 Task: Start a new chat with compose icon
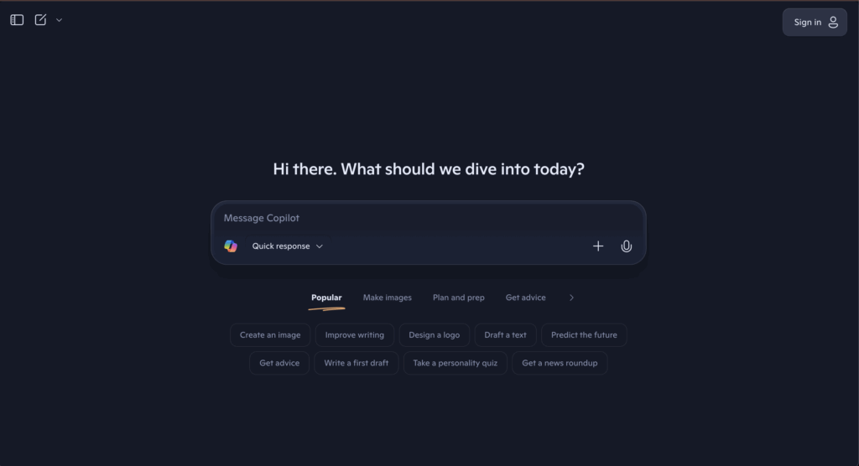pyautogui.click(x=40, y=20)
